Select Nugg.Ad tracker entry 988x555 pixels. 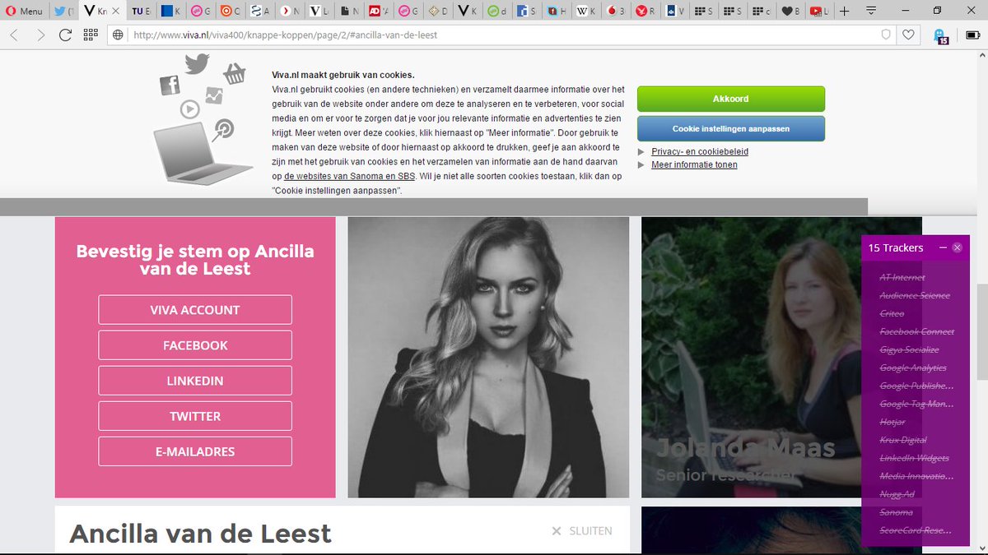click(897, 495)
